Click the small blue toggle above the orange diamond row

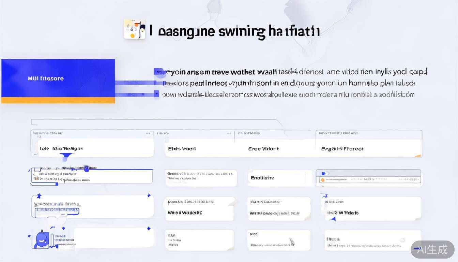pos(323,173)
